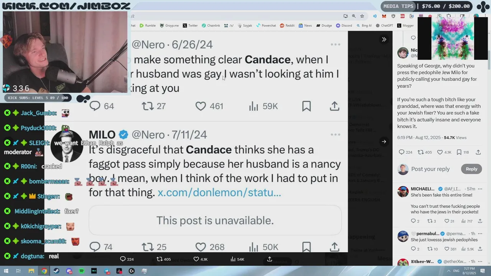Image resolution: width=491 pixels, height=276 pixels.
Task: Type in the Post your reply field
Action: [430, 169]
